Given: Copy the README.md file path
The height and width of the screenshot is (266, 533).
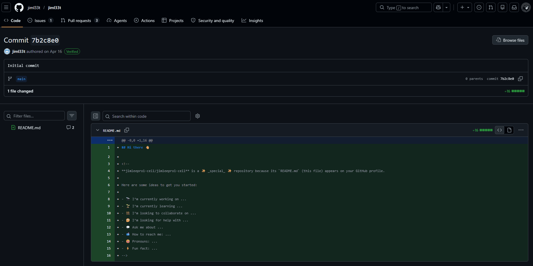Looking at the screenshot, I should pyautogui.click(x=127, y=130).
